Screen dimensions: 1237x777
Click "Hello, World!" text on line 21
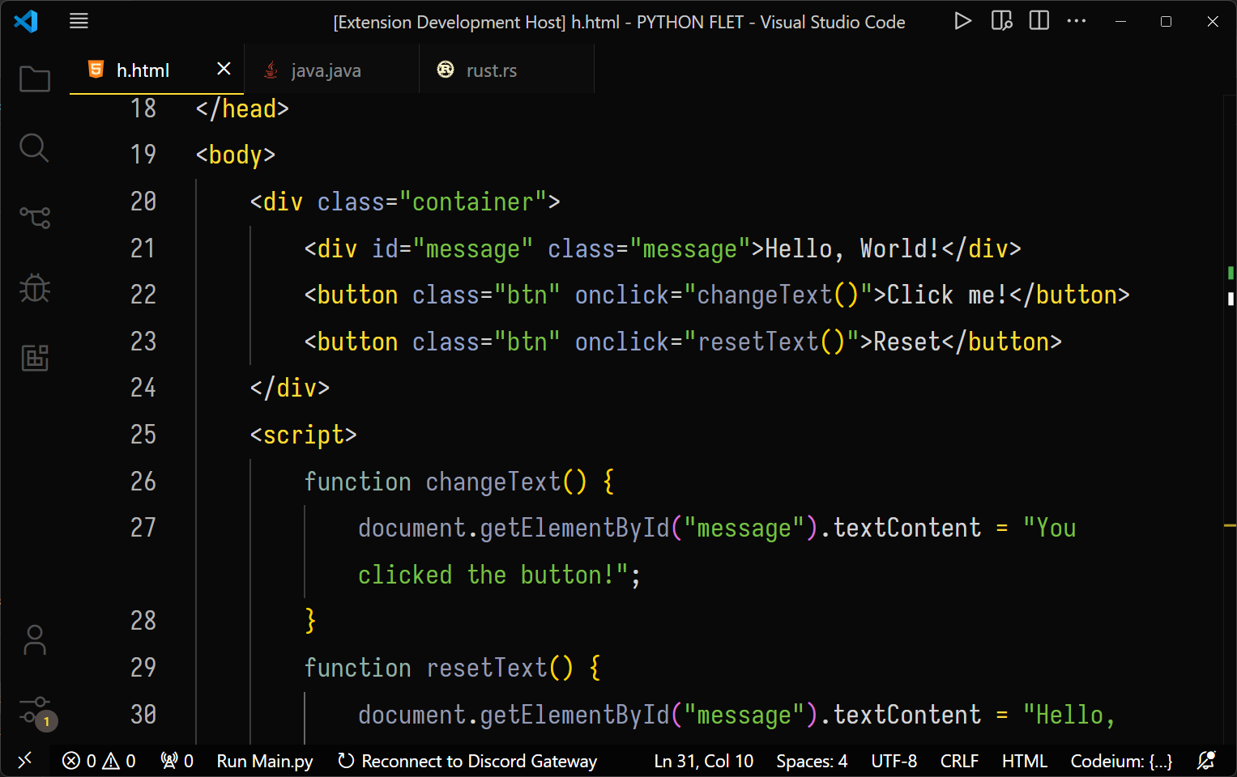852,248
